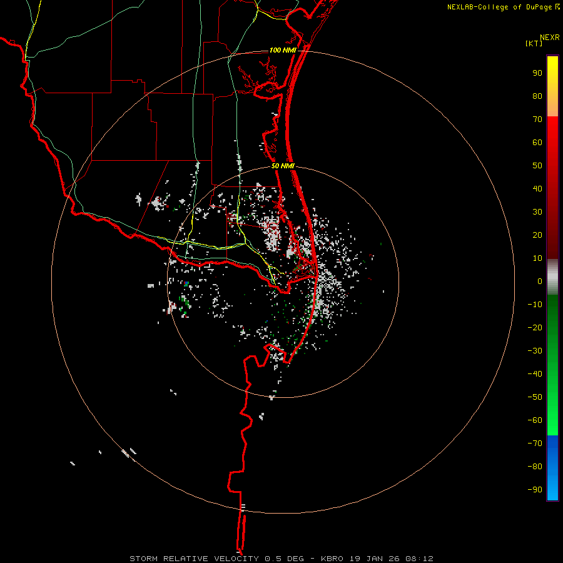
Task: Click the -50 value on the velocity scale
Action: pyautogui.click(x=535, y=397)
